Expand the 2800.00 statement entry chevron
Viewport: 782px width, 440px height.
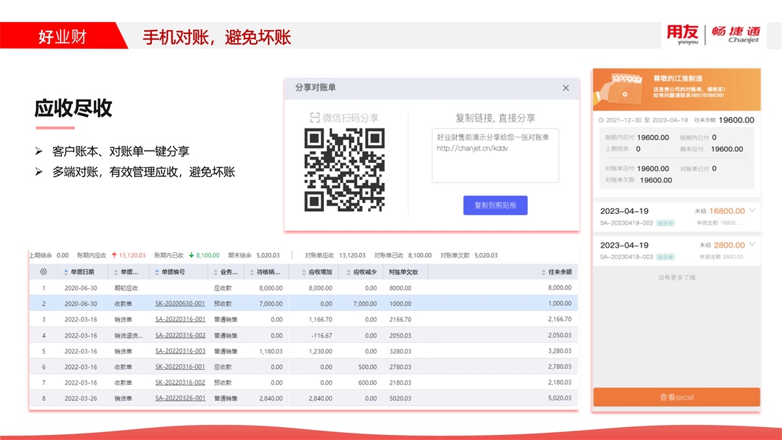pos(753,244)
